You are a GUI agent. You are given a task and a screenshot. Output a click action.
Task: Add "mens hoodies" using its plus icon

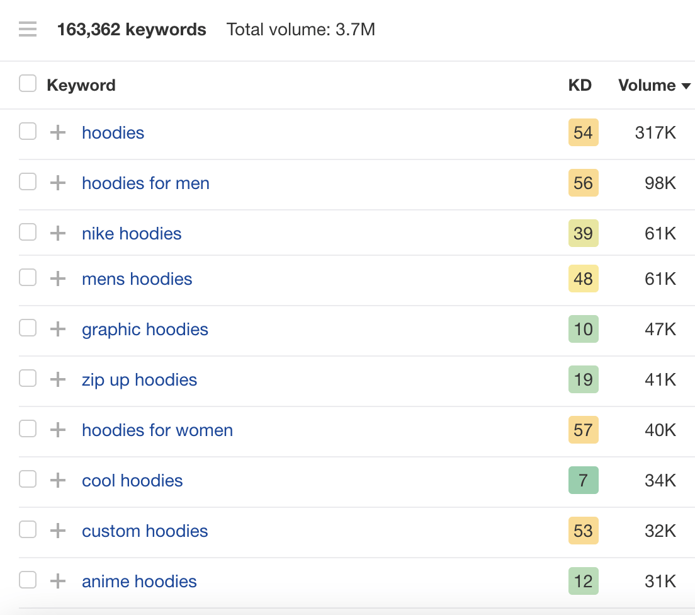point(57,279)
